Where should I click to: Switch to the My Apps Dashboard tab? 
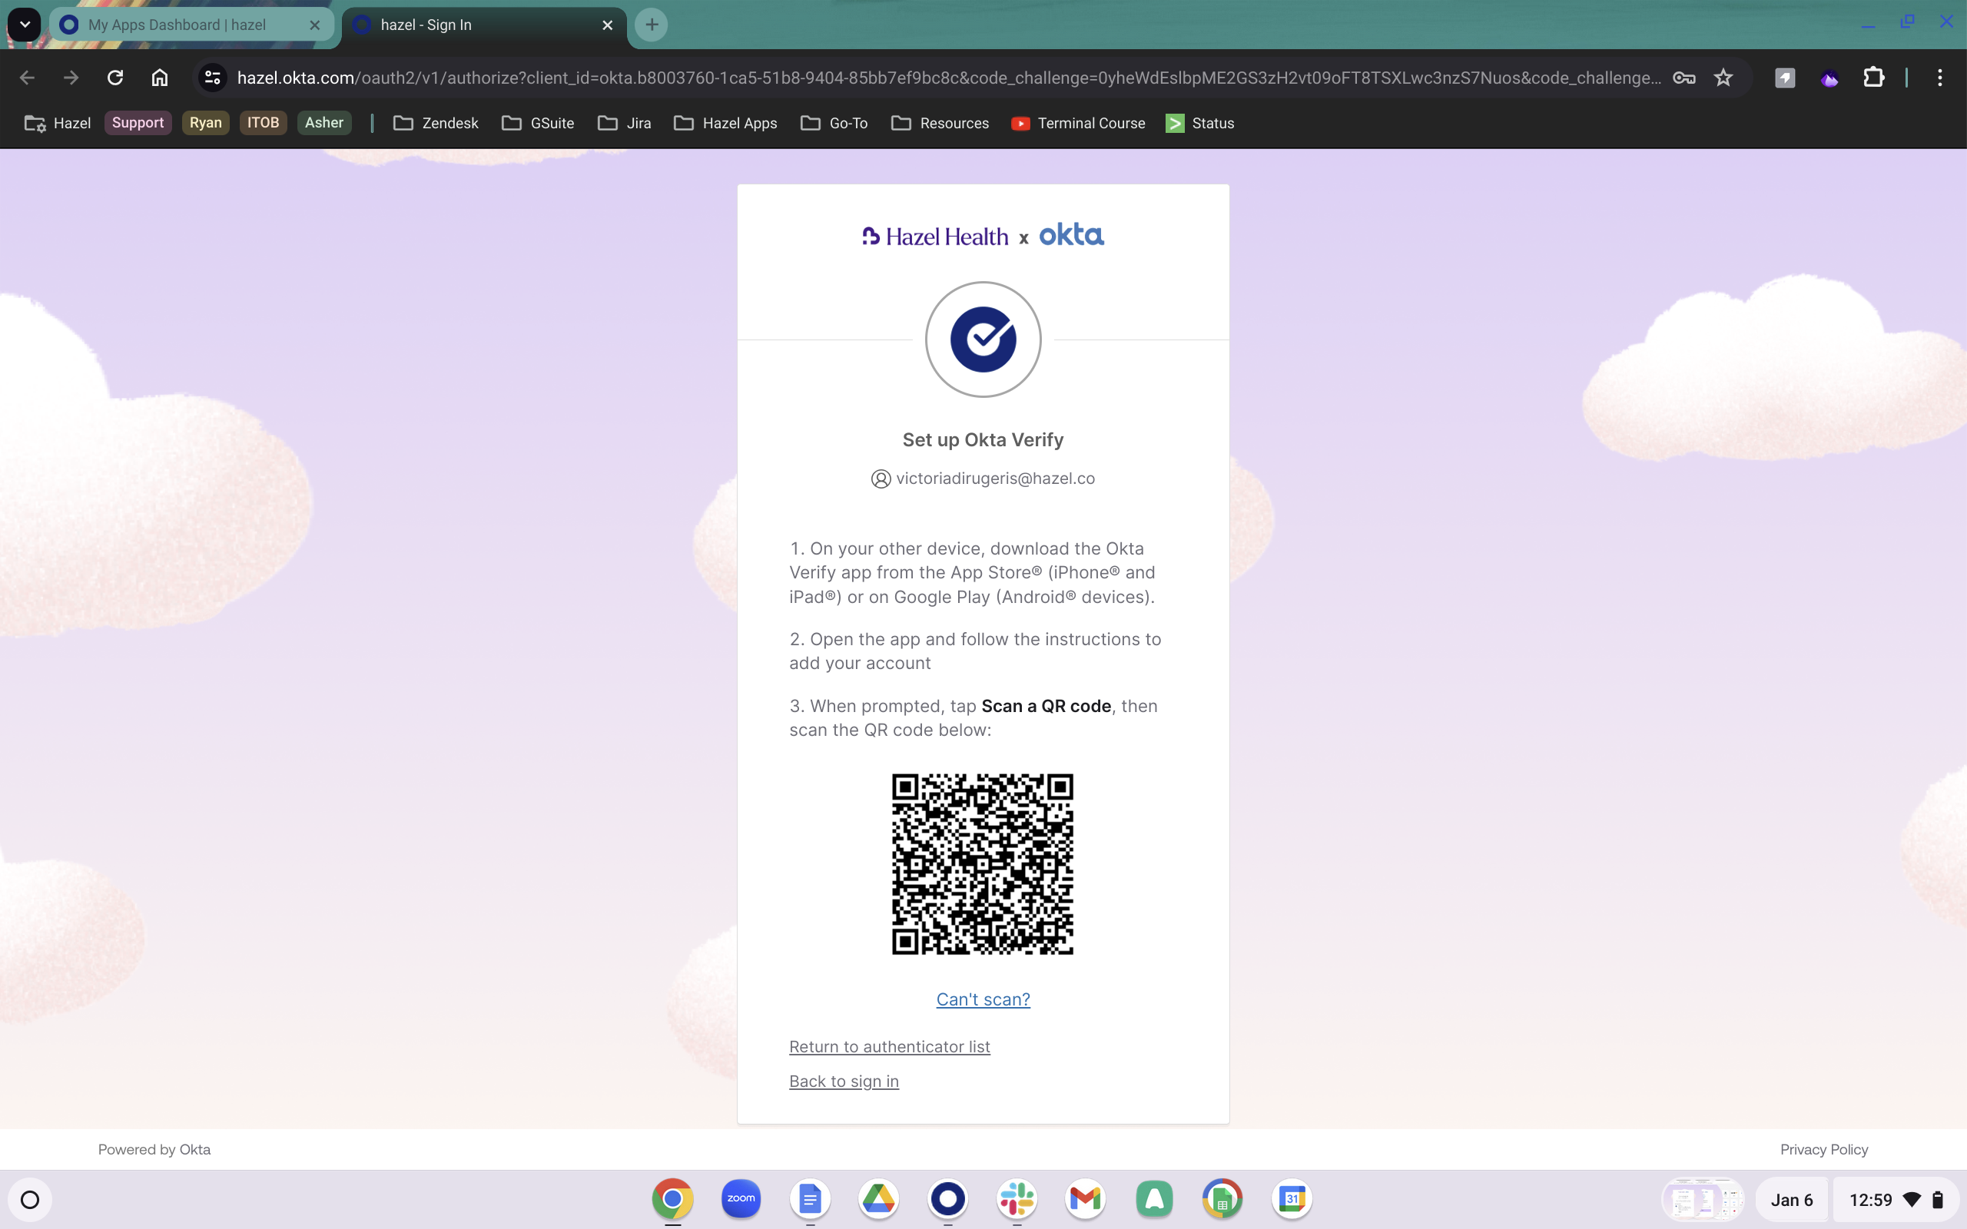point(179,25)
